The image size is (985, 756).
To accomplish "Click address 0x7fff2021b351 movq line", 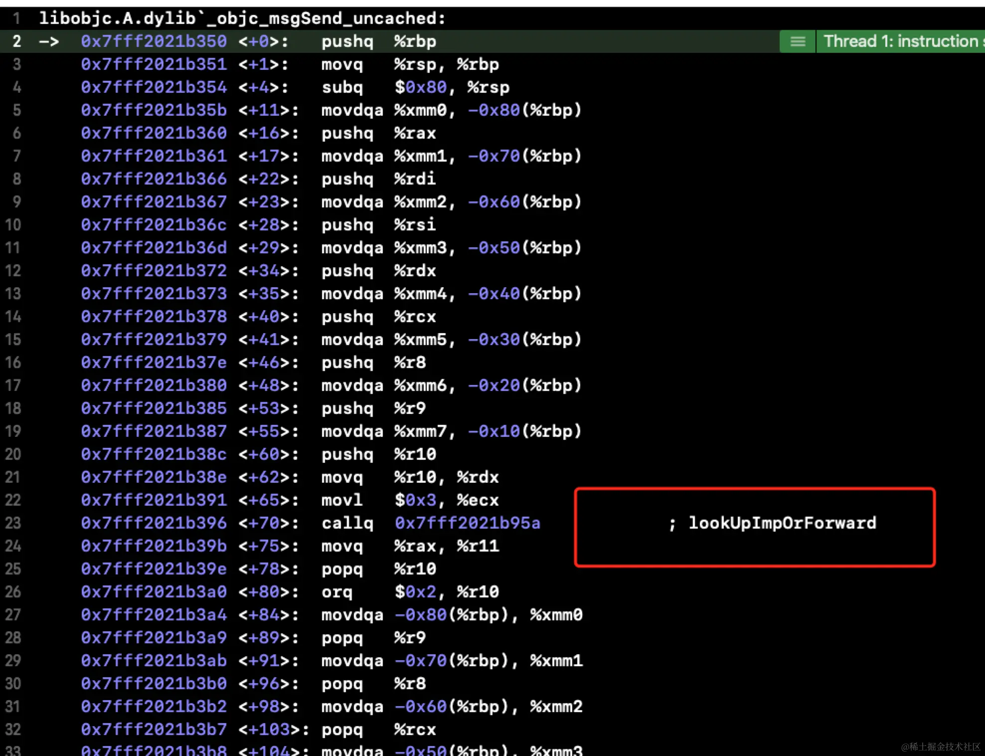I will (x=154, y=64).
